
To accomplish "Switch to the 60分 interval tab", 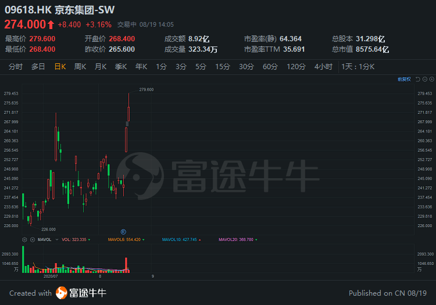I will [x=270, y=67].
